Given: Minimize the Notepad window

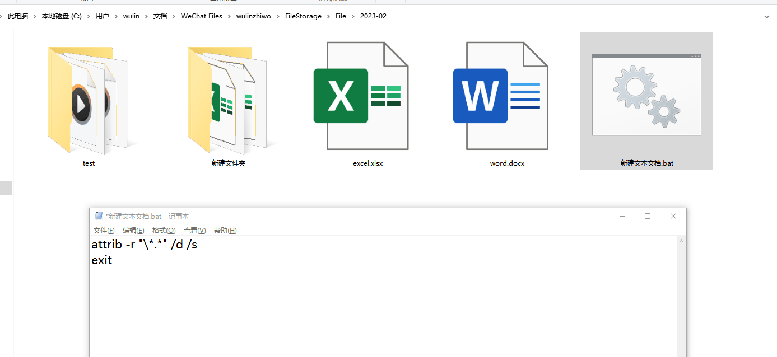Looking at the screenshot, I should (622, 216).
